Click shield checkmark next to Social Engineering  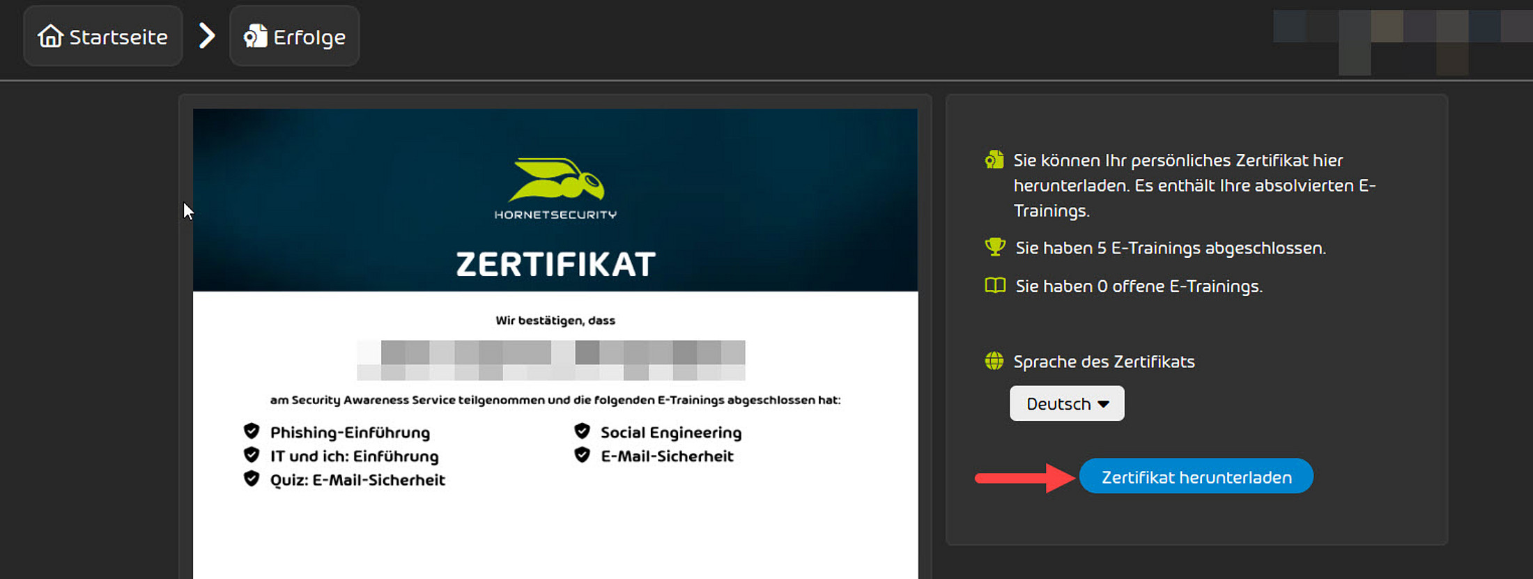pos(582,431)
